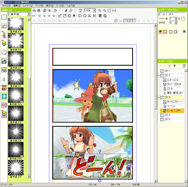Open the background image category icon

(4, 61)
